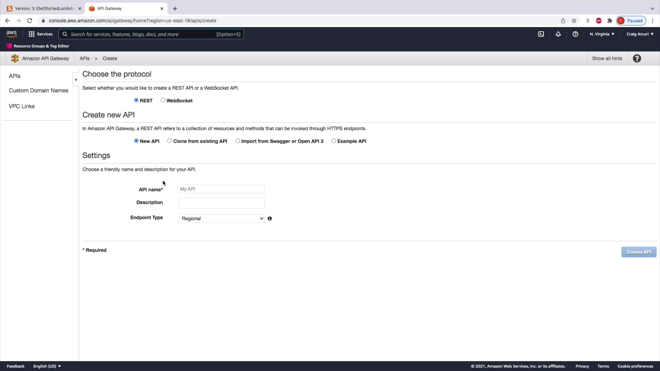
Task: Click the site lock icon in address bar
Action: click(43, 21)
